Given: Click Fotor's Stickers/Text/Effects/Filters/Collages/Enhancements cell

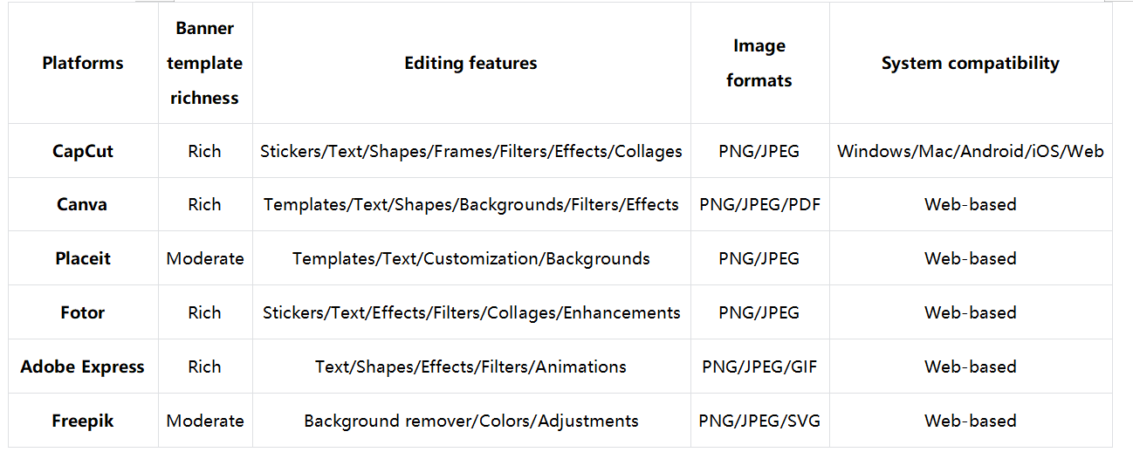Looking at the screenshot, I should [470, 312].
